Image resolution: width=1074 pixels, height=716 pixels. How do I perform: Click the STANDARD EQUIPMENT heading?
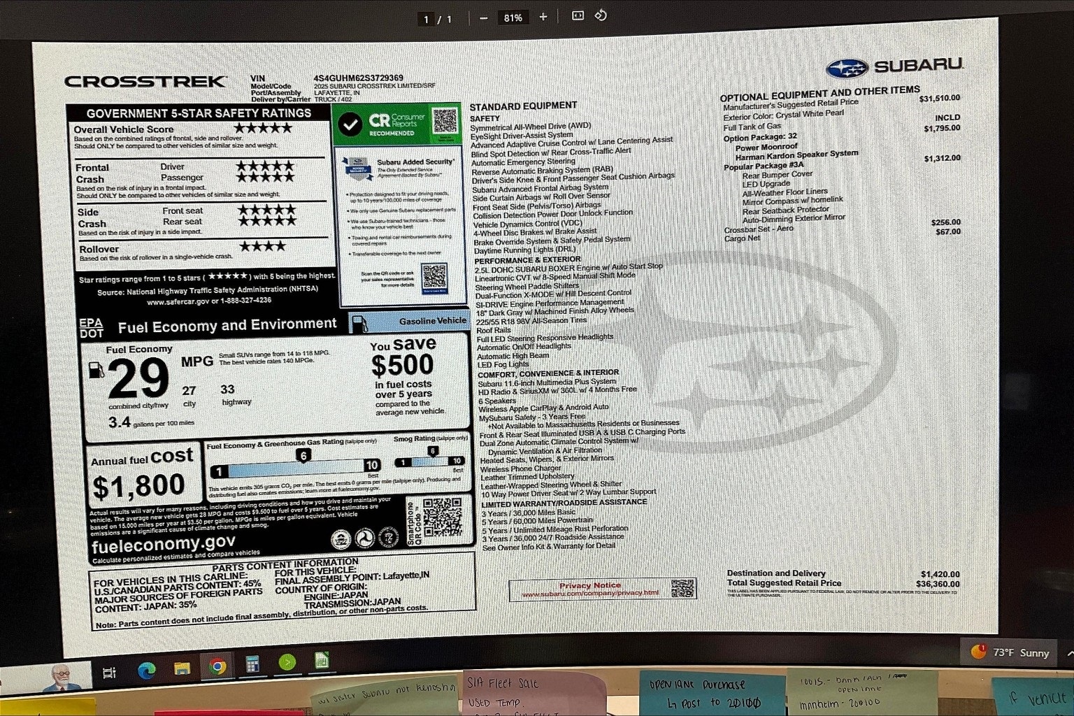(523, 106)
